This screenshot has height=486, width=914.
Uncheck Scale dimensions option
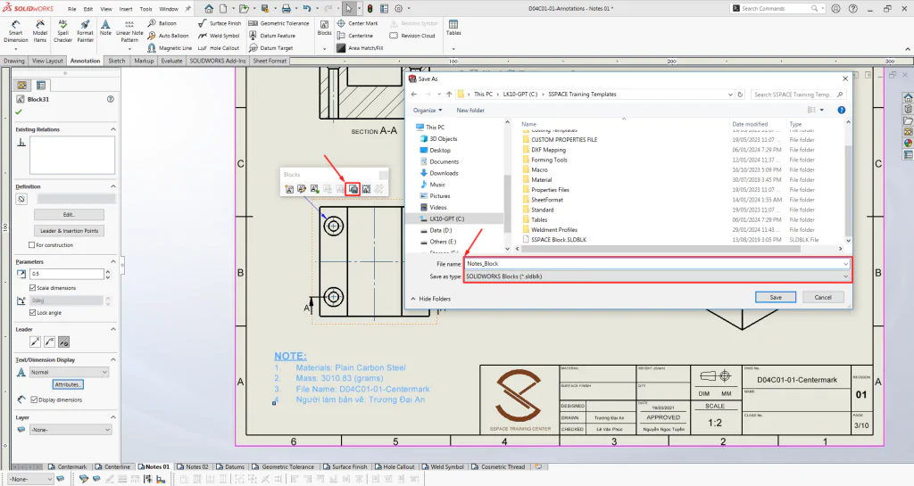(33, 288)
